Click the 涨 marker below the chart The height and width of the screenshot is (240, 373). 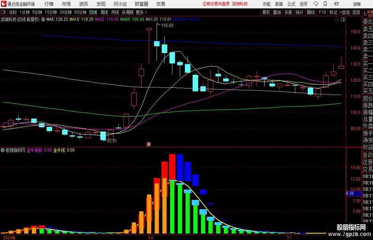(x=149, y=144)
